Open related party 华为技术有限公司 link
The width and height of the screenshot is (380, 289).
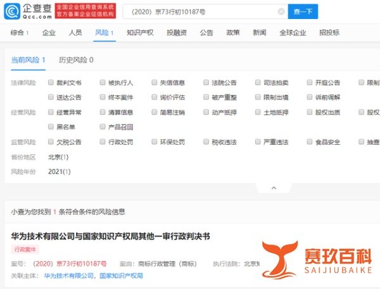pos(68,276)
